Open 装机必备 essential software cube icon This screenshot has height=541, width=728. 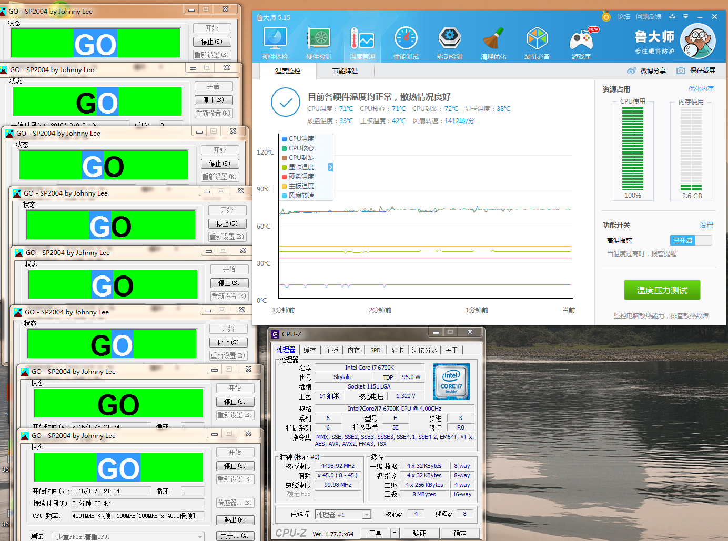[537, 44]
